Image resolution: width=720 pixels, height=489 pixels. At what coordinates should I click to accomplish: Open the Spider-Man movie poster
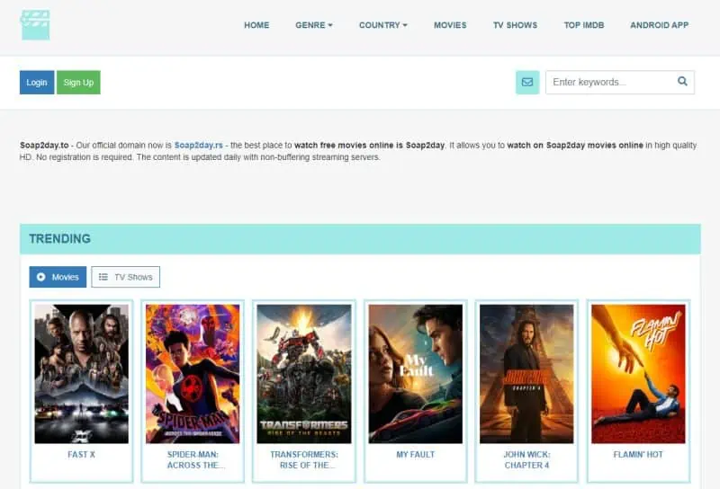[193, 374]
